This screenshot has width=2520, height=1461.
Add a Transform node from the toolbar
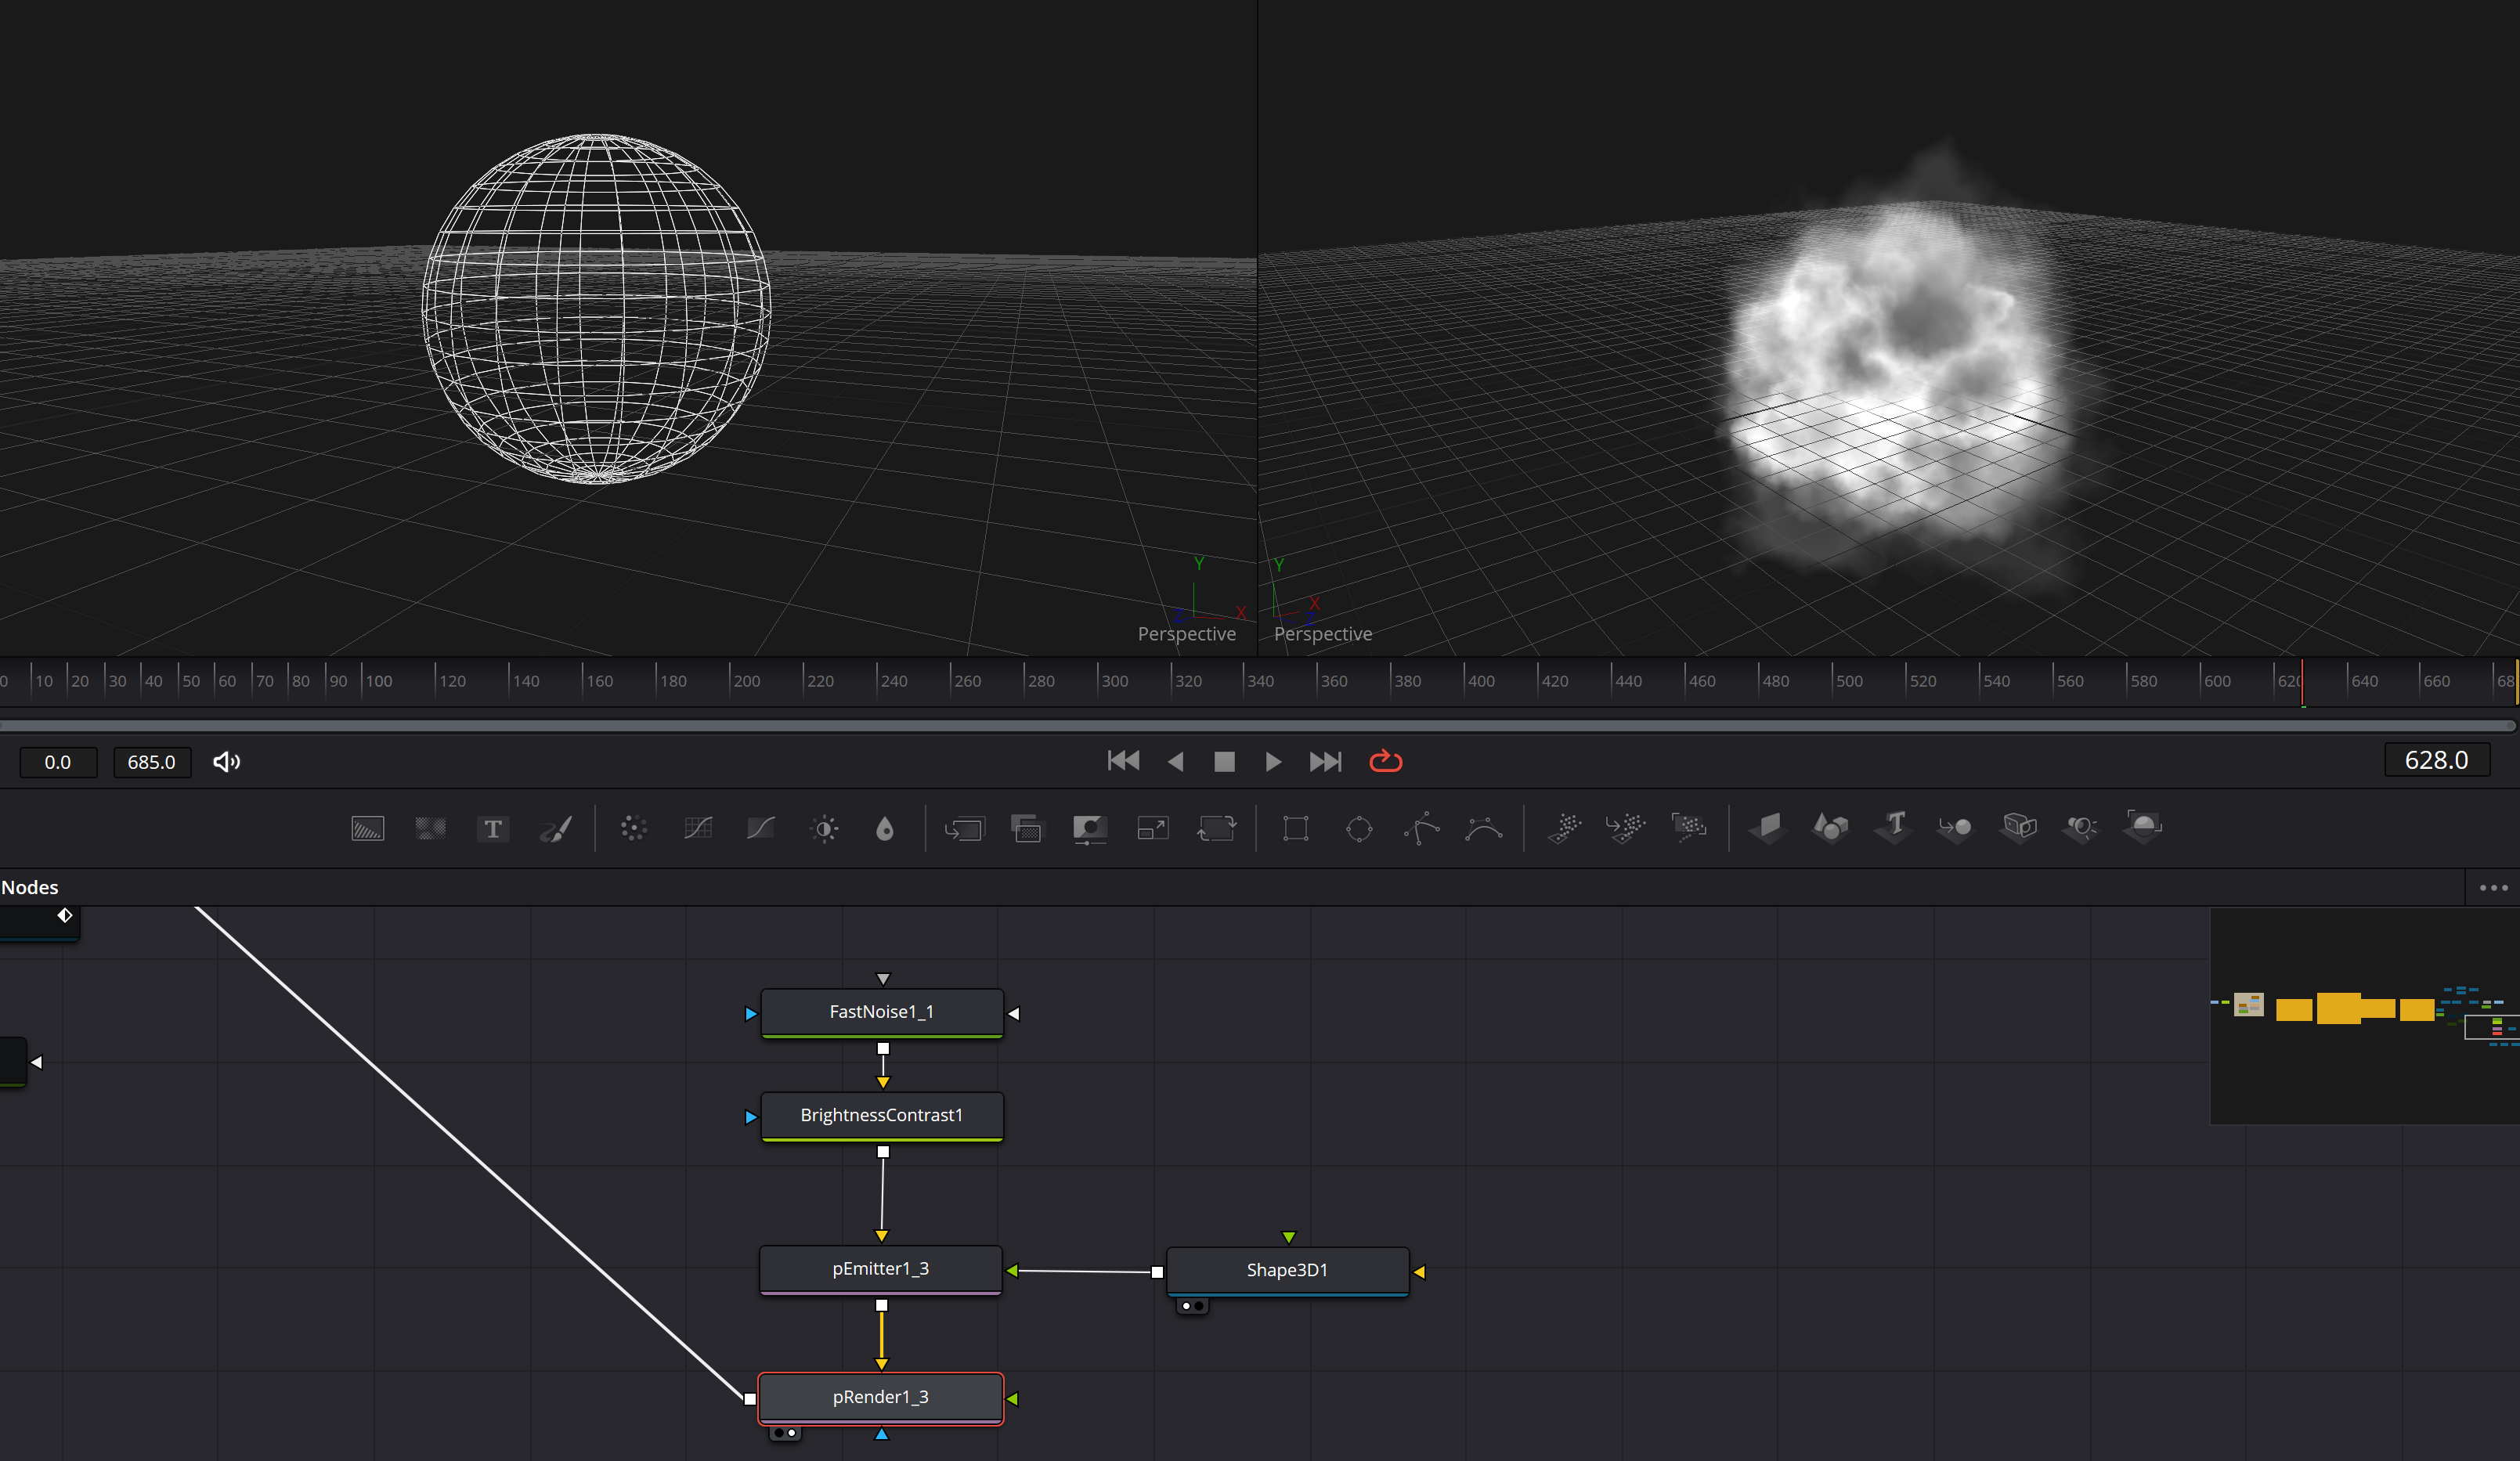click(1216, 828)
